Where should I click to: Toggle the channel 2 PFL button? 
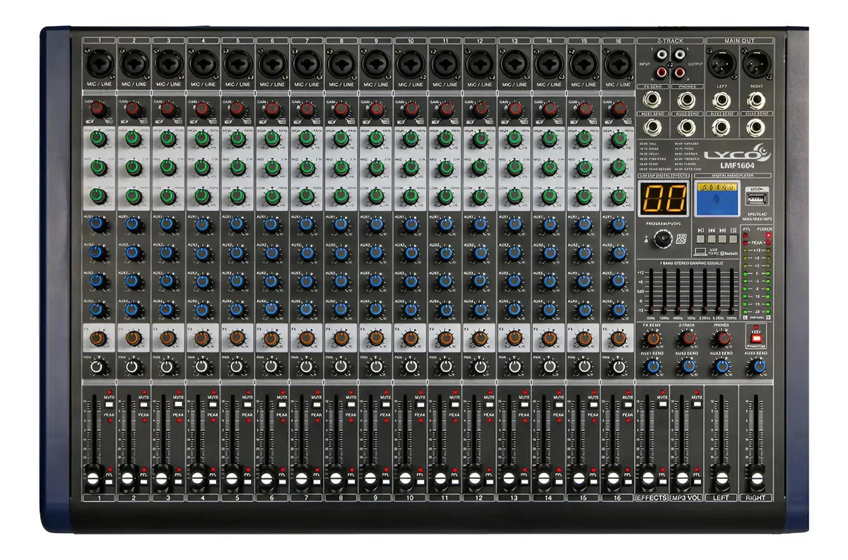coord(143,482)
